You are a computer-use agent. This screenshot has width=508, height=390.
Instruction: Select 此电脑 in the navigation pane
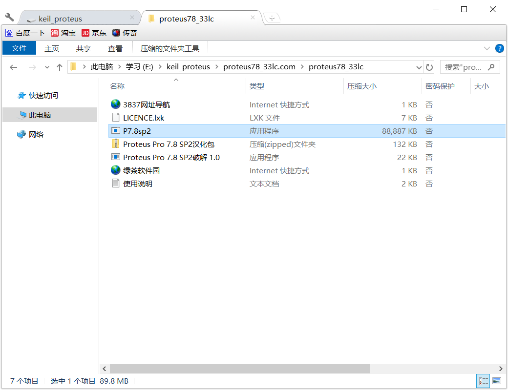point(49,115)
